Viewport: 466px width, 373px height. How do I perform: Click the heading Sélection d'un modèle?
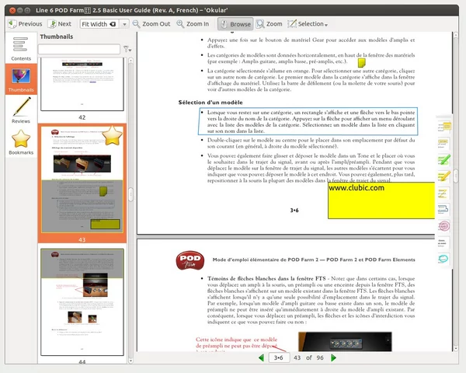click(210, 103)
